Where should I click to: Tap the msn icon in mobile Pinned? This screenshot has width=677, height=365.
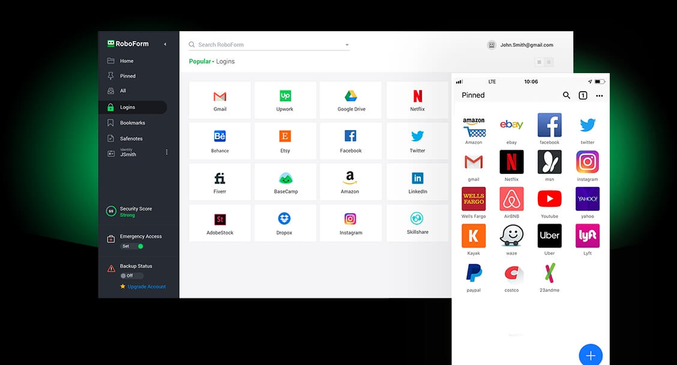(x=550, y=162)
